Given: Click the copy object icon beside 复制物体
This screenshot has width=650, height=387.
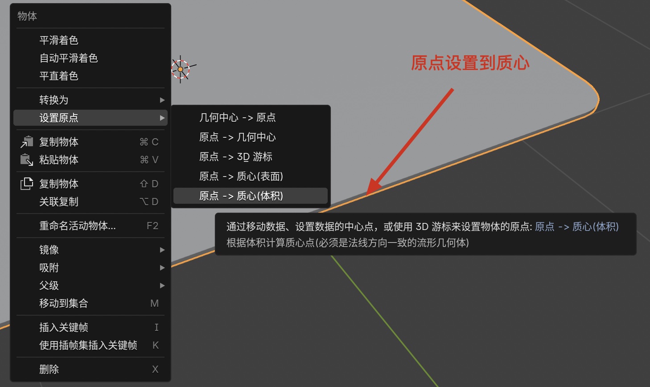Looking at the screenshot, I should tap(27, 142).
